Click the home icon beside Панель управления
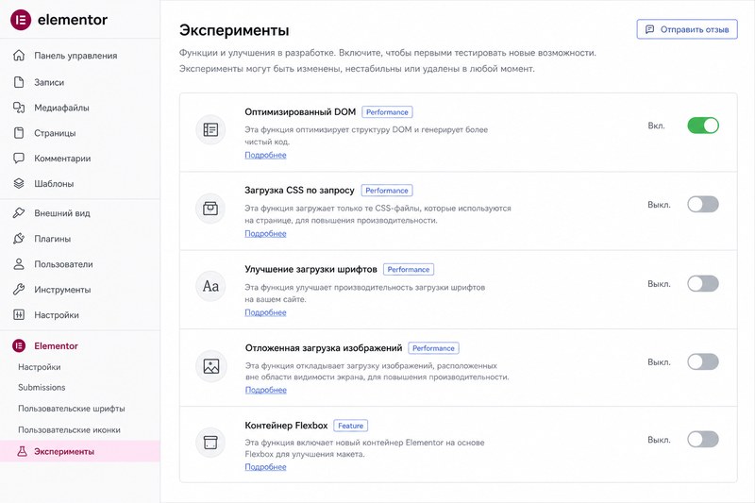The image size is (755, 503). coord(19,56)
